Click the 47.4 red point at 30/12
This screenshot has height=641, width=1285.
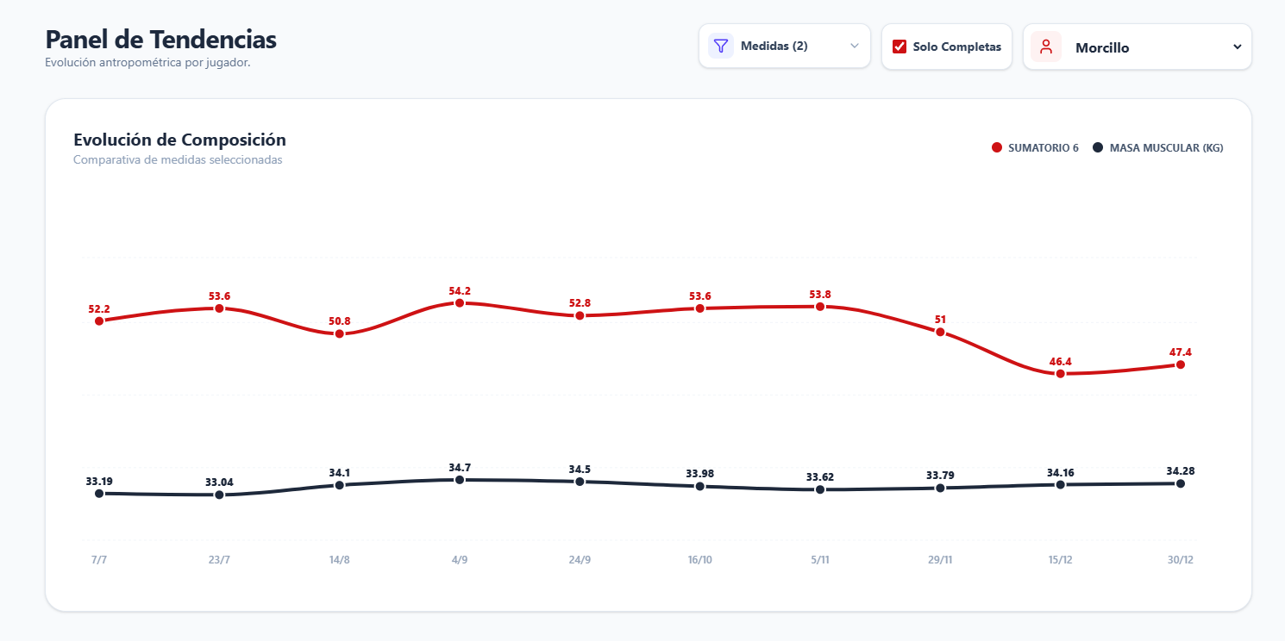[1181, 364]
